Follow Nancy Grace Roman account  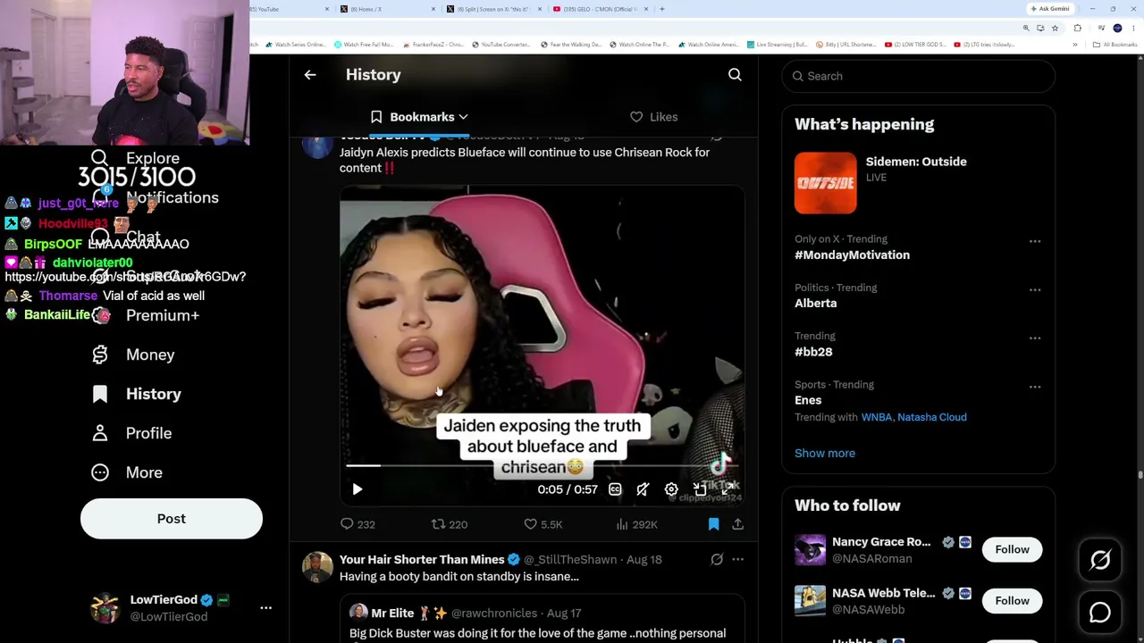(1013, 549)
